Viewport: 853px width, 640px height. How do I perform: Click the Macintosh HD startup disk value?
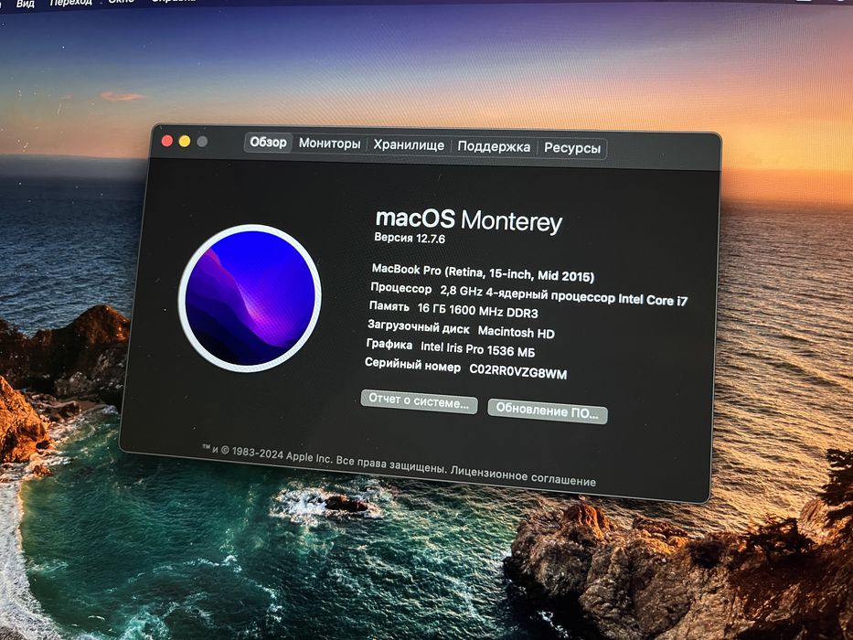tap(516, 332)
